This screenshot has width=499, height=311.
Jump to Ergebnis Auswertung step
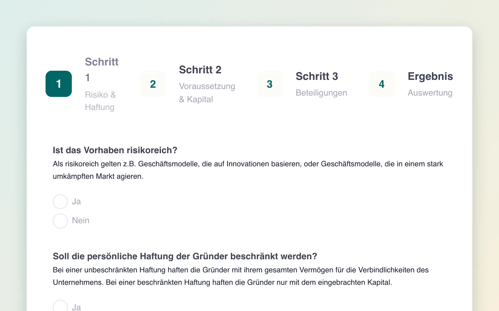point(411,84)
